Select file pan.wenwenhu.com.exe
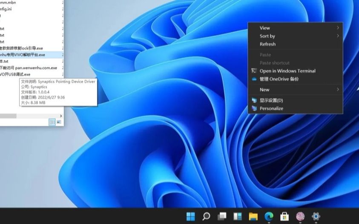The width and height of the screenshot is (359, 224). click(29, 68)
